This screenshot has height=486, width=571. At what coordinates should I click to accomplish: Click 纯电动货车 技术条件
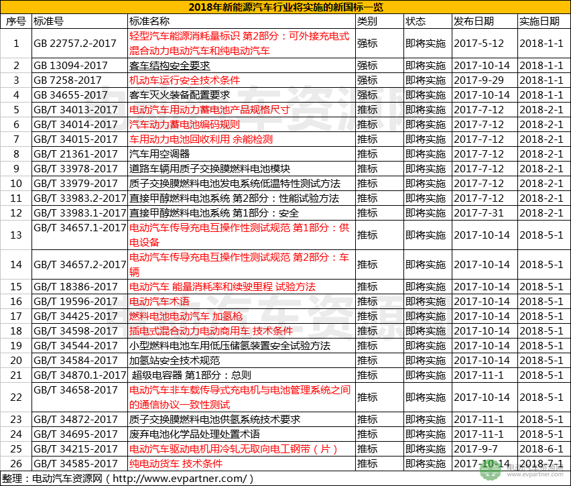coord(176,464)
